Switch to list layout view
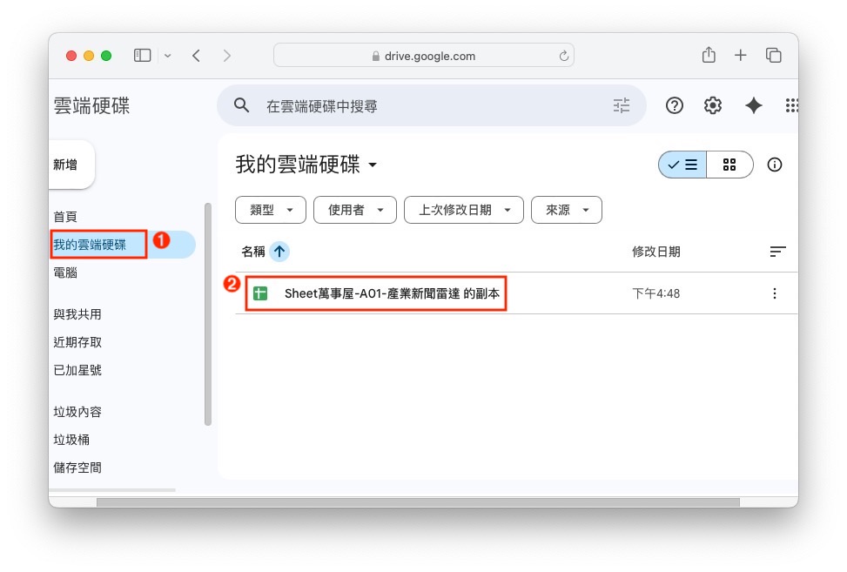This screenshot has height=572, width=847. click(x=682, y=165)
